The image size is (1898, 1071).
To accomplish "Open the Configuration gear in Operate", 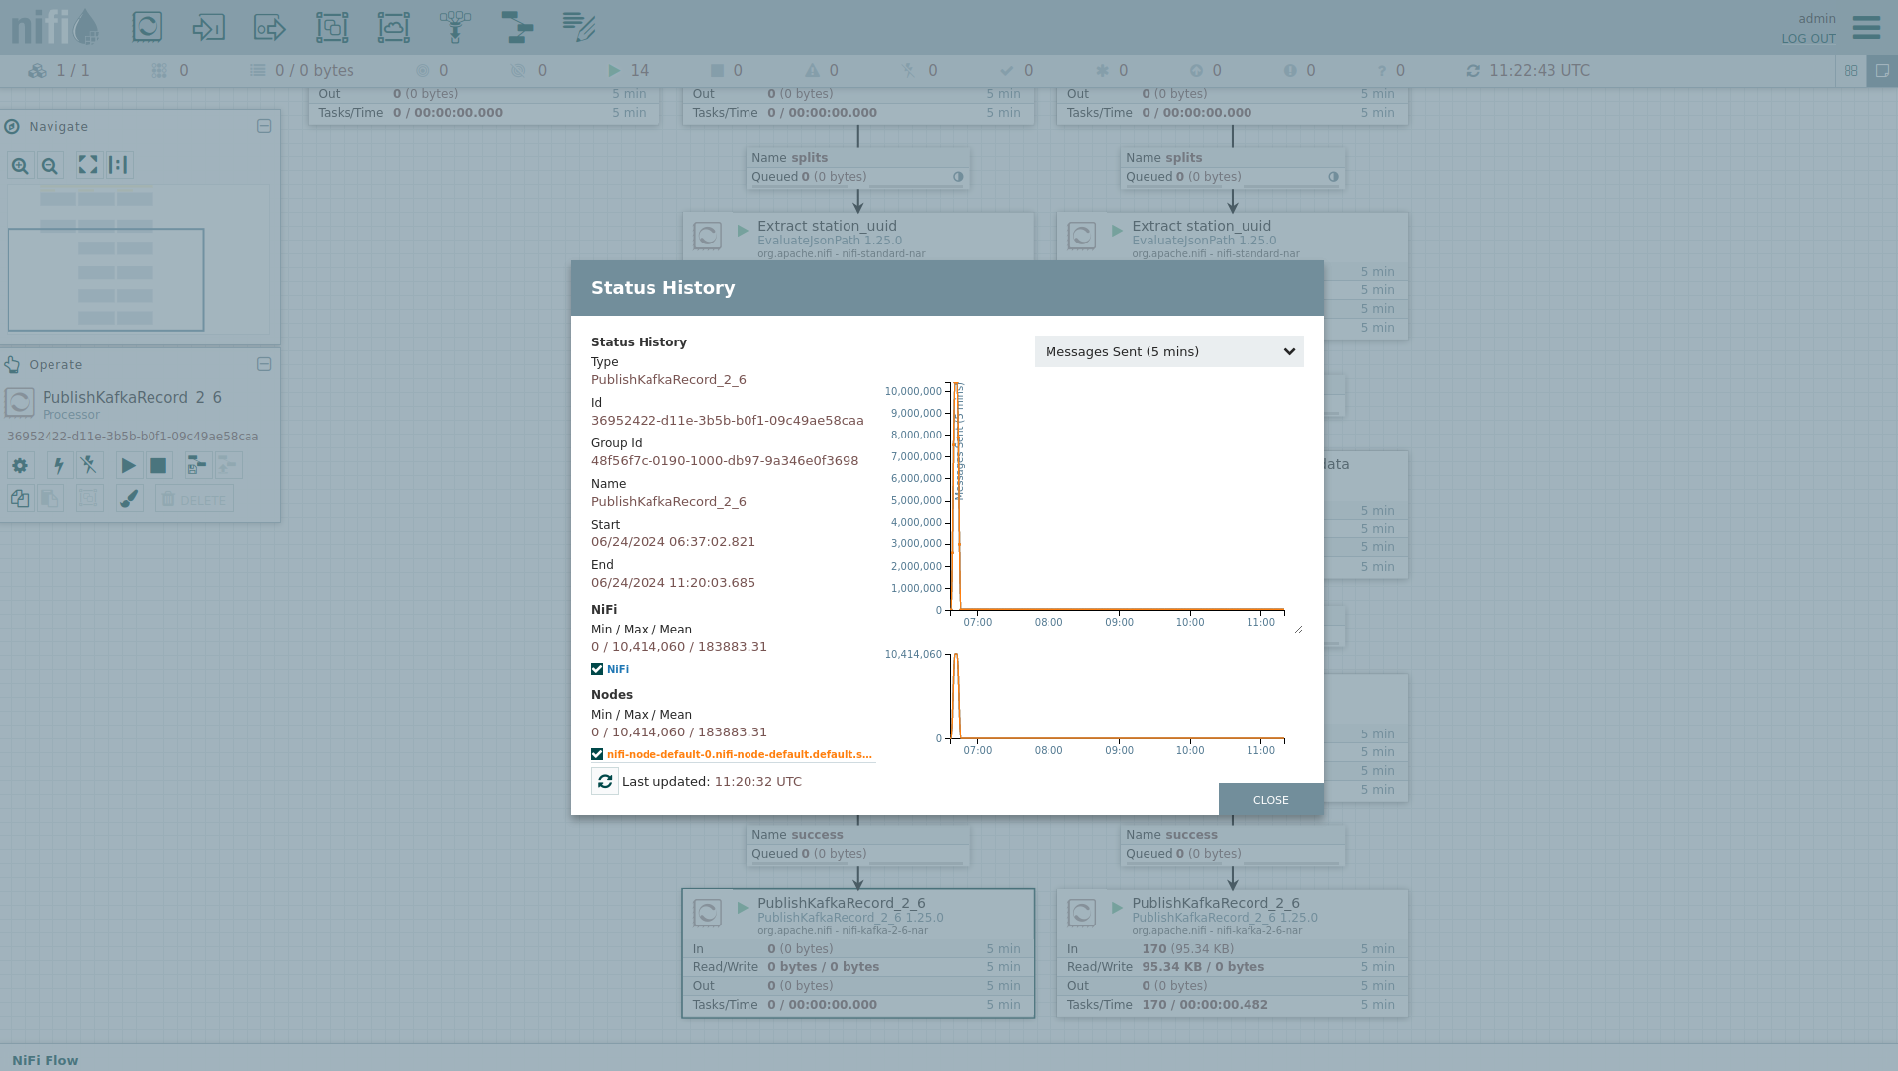I will [20, 465].
